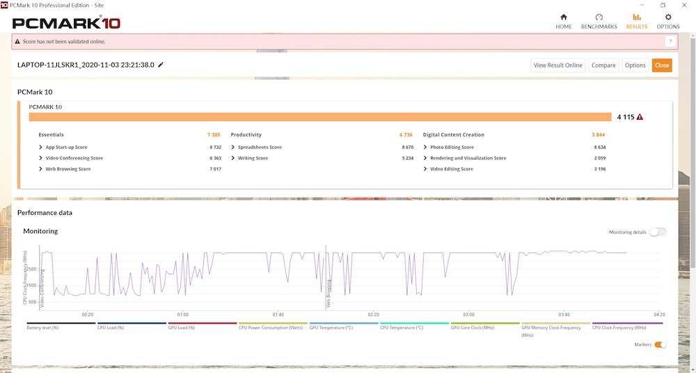Open the Options gear icon
The image size is (696, 373).
pos(668,17)
